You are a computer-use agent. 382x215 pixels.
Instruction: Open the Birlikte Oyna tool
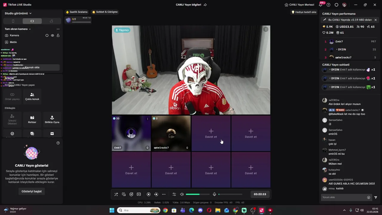point(52,119)
